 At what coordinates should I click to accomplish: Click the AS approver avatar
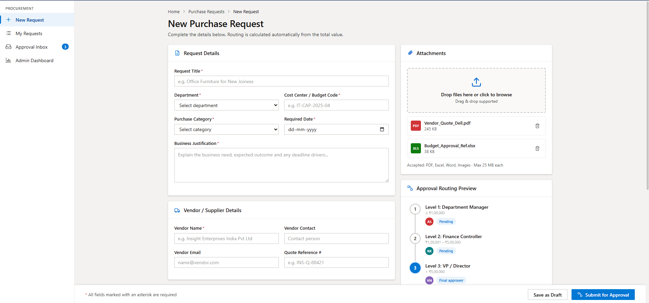[x=429, y=222]
